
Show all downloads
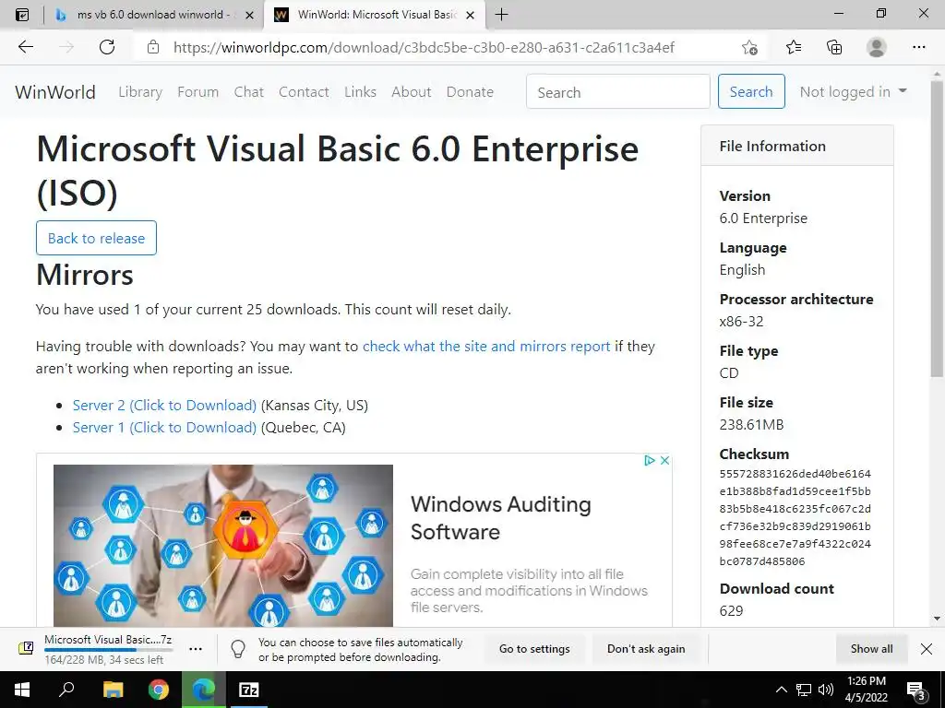pyautogui.click(x=871, y=649)
